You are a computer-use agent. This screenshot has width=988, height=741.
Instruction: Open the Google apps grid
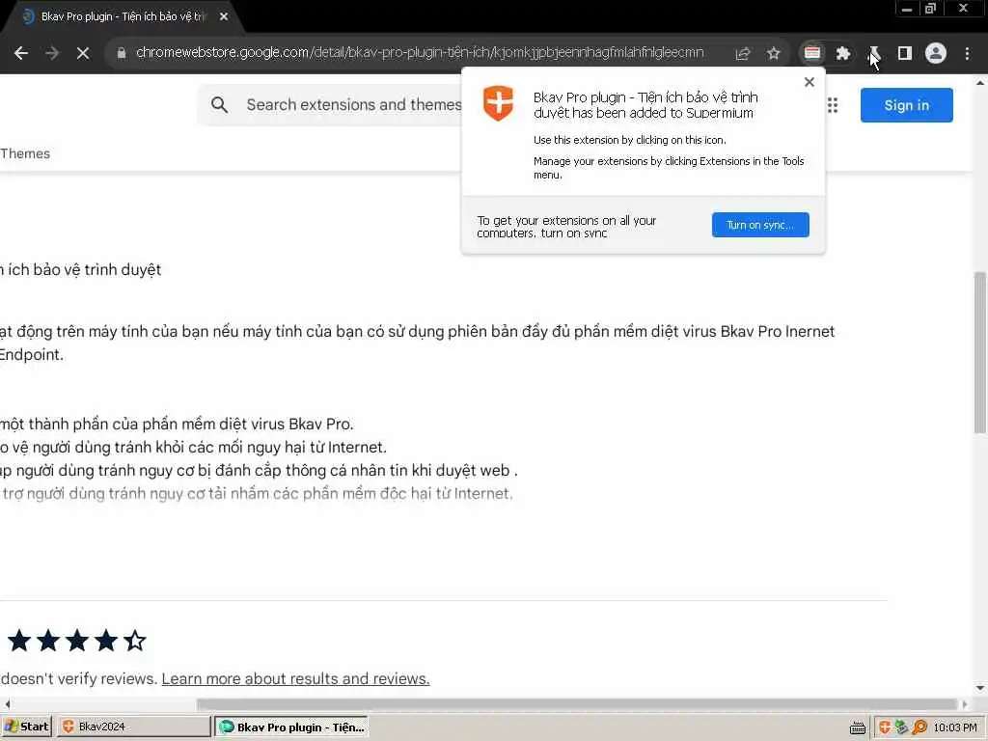[x=833, y=105]
